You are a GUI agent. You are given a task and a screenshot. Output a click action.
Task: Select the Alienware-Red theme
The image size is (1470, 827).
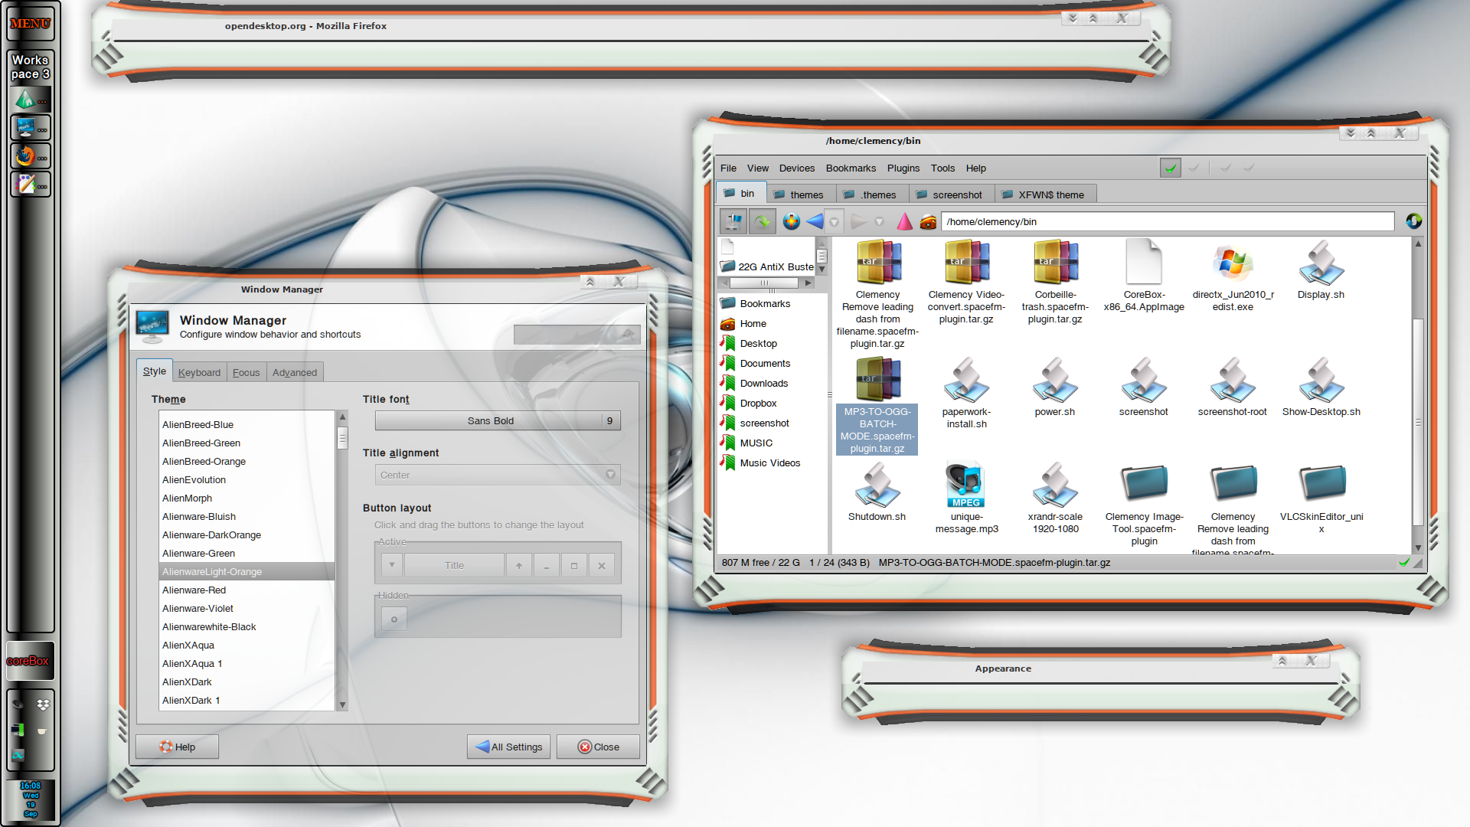coord(194,590)
